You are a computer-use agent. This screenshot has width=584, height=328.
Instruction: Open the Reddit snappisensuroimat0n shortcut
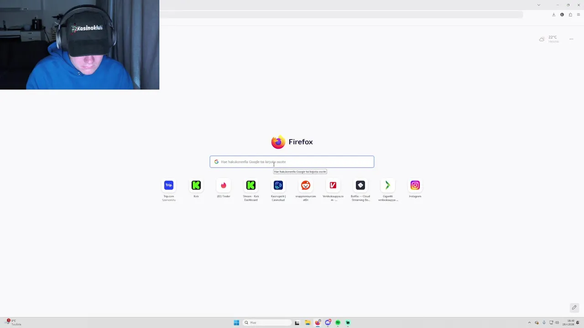click(x=306, y=185)
